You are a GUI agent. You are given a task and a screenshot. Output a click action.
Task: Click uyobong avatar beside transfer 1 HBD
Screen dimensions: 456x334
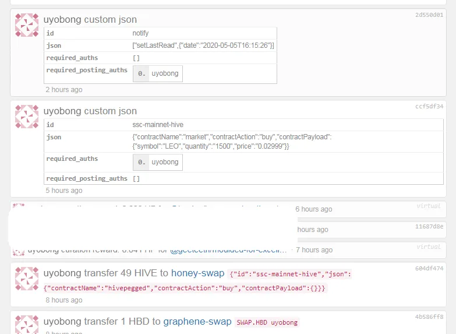pyautogui.click(x=27, y=325)
